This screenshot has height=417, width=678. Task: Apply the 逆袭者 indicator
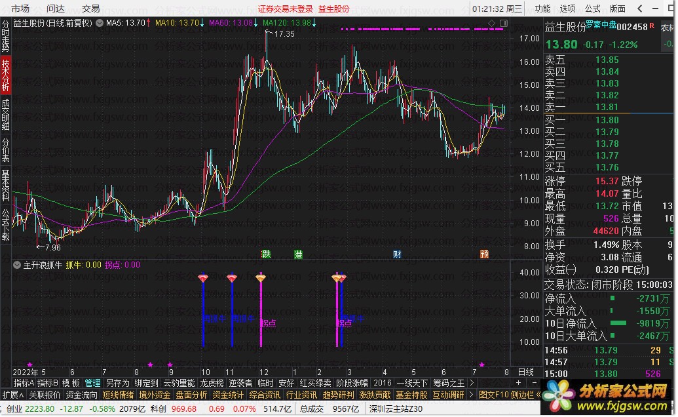240,383
